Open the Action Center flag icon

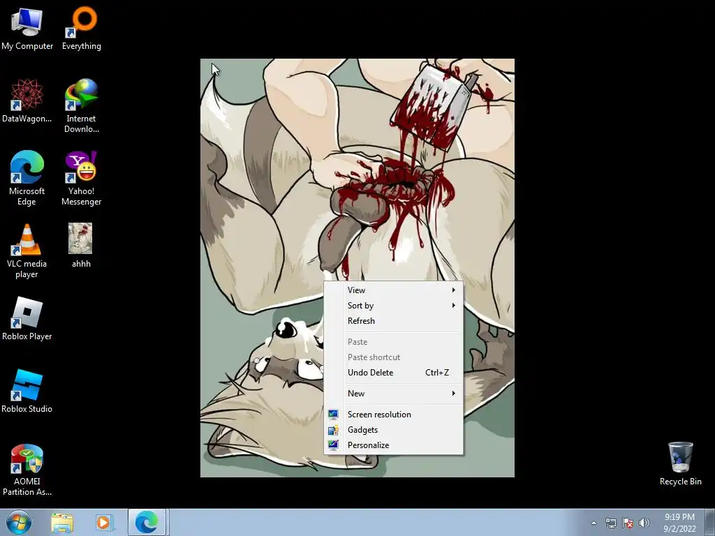pos(628,523)
